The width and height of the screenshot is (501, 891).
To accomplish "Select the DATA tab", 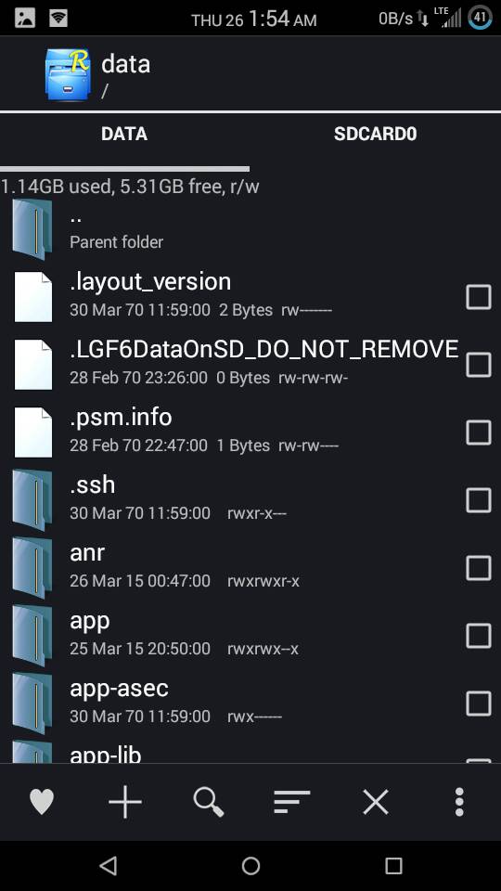I will click(124, 134).
